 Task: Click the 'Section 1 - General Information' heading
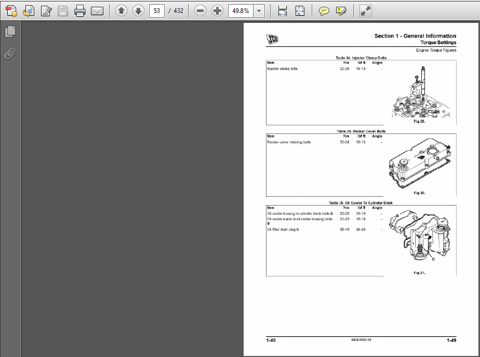(x=415, y=36)
